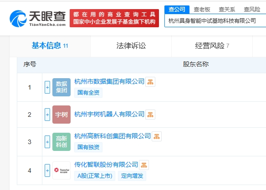Open equity structure icon for 杭州市数据集团有限公司
The width and height of the screenshot is (266, 190).
click(150, 82)
